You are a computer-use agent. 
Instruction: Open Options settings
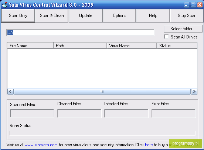(119, 16)
